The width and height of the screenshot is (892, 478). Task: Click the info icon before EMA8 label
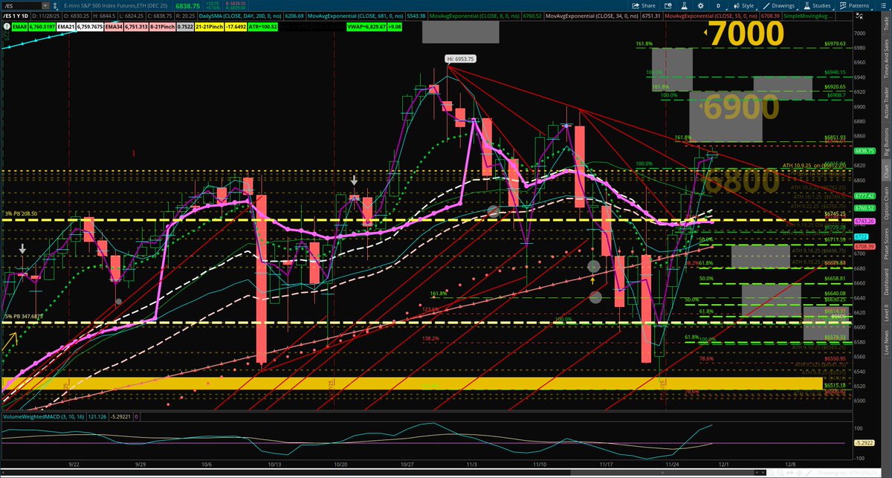click(7, 26)
